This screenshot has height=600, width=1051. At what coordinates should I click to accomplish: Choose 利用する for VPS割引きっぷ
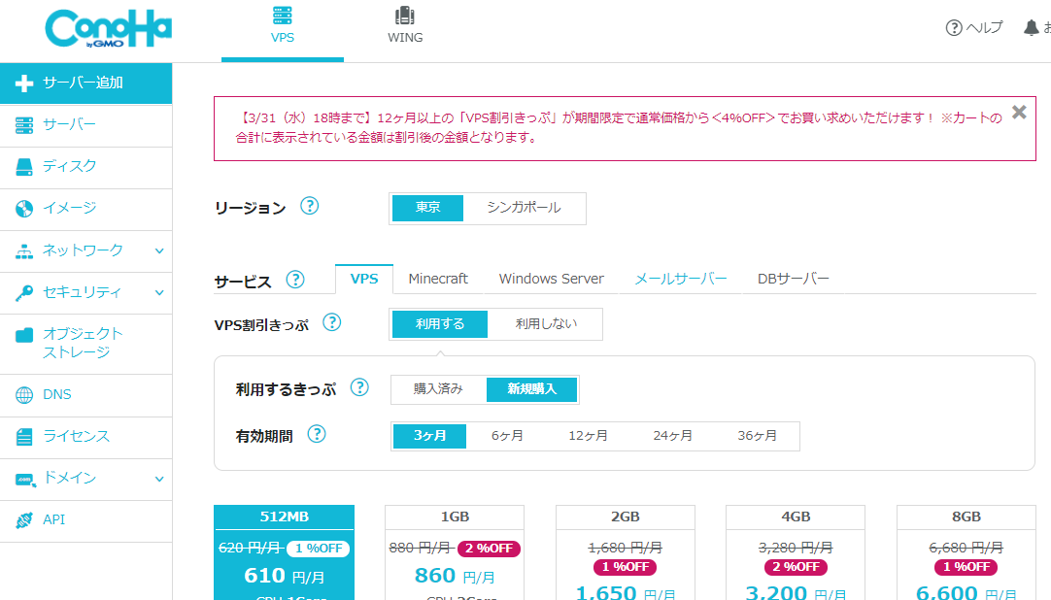point(440,324)
